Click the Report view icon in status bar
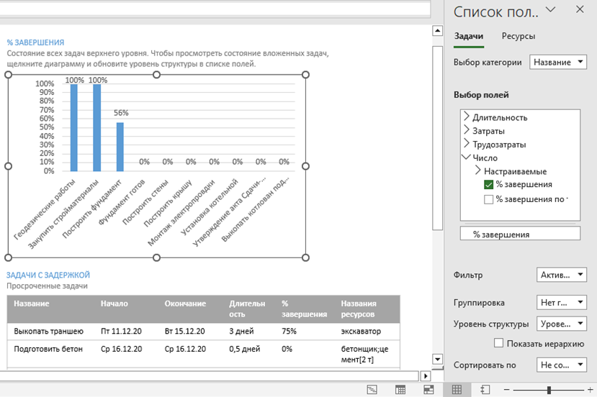The image size is (597, 397). click(x=485, y=389)
